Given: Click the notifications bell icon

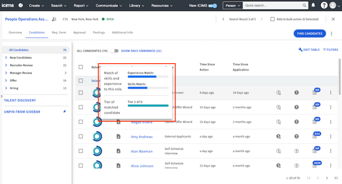Looking at the screenshot, I should click(x=313, y=5).
